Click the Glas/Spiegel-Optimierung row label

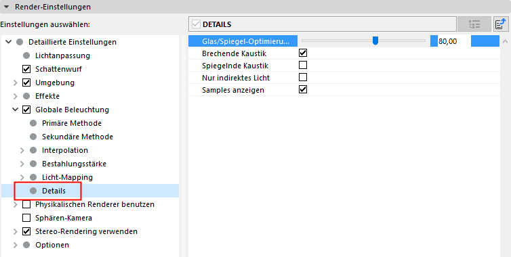[245, 41]
